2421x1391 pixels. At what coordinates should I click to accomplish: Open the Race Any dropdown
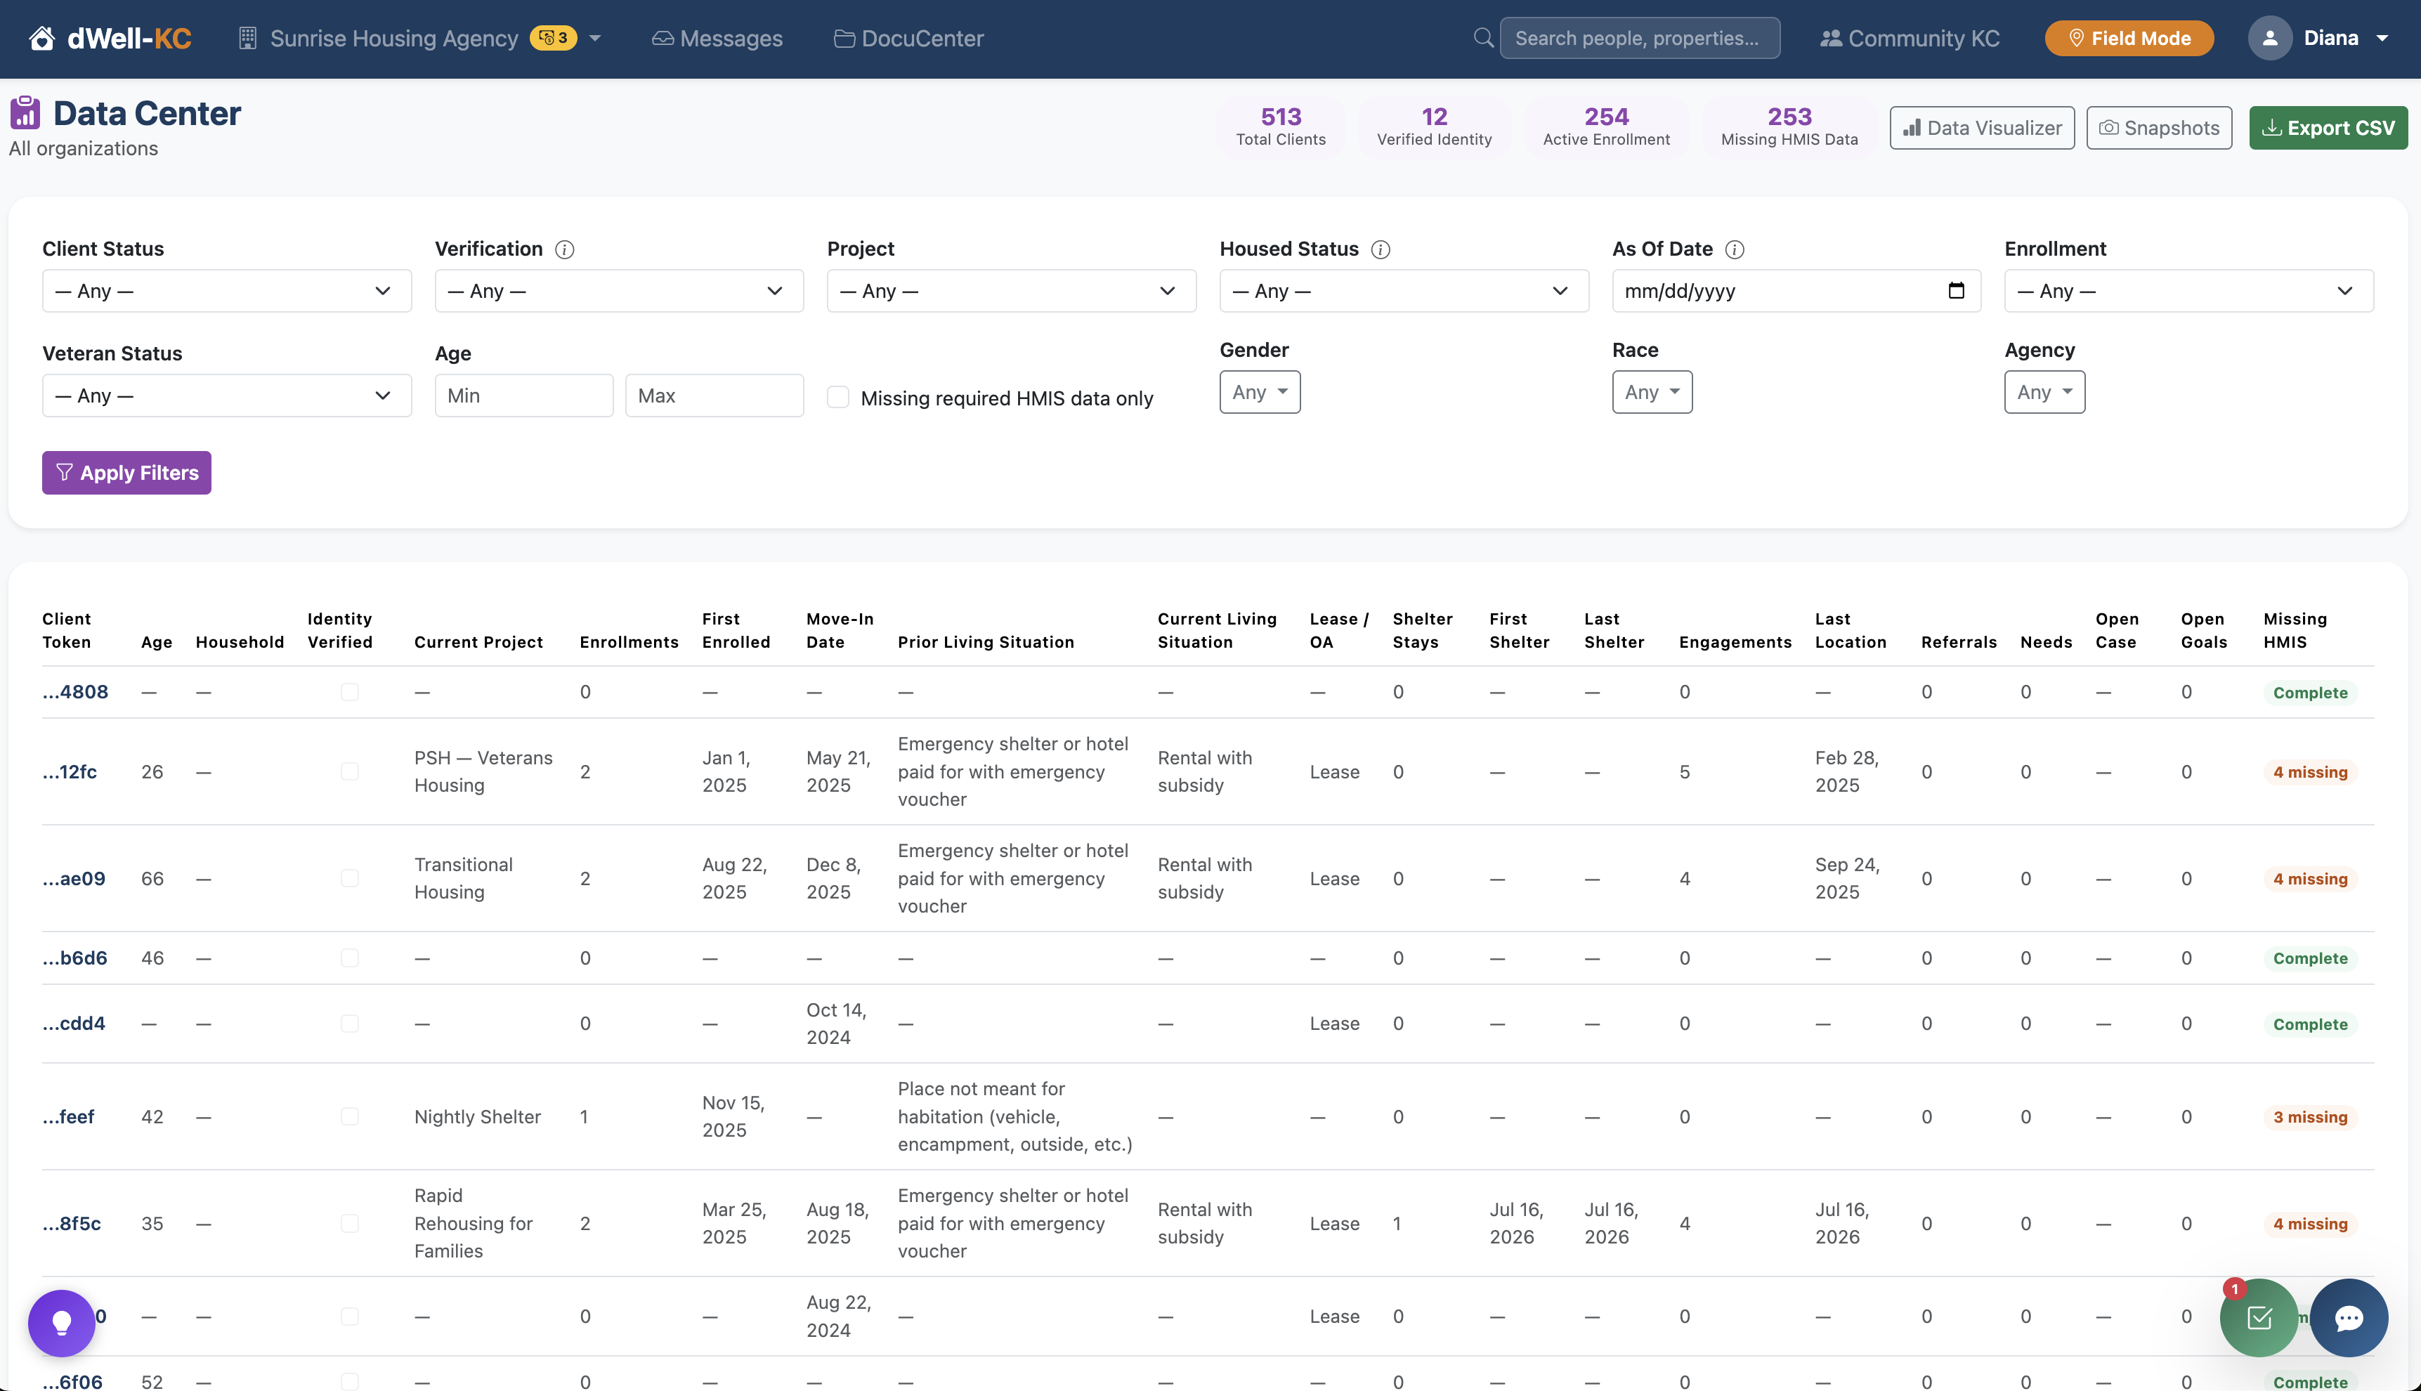click(x=1652, y=392)
